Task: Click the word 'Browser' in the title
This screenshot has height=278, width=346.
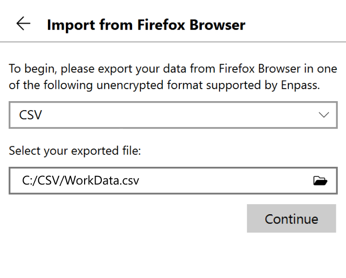Action: [217, 24]
